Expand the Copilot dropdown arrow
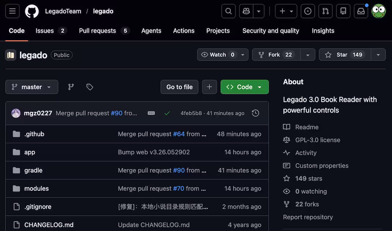 click(x=259, y=11)
